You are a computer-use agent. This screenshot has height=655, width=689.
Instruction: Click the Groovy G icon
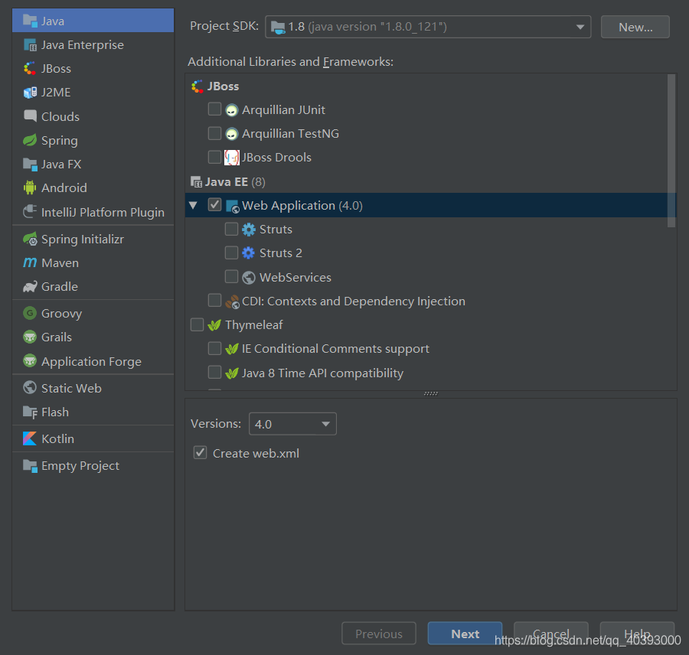pos(30,313)
